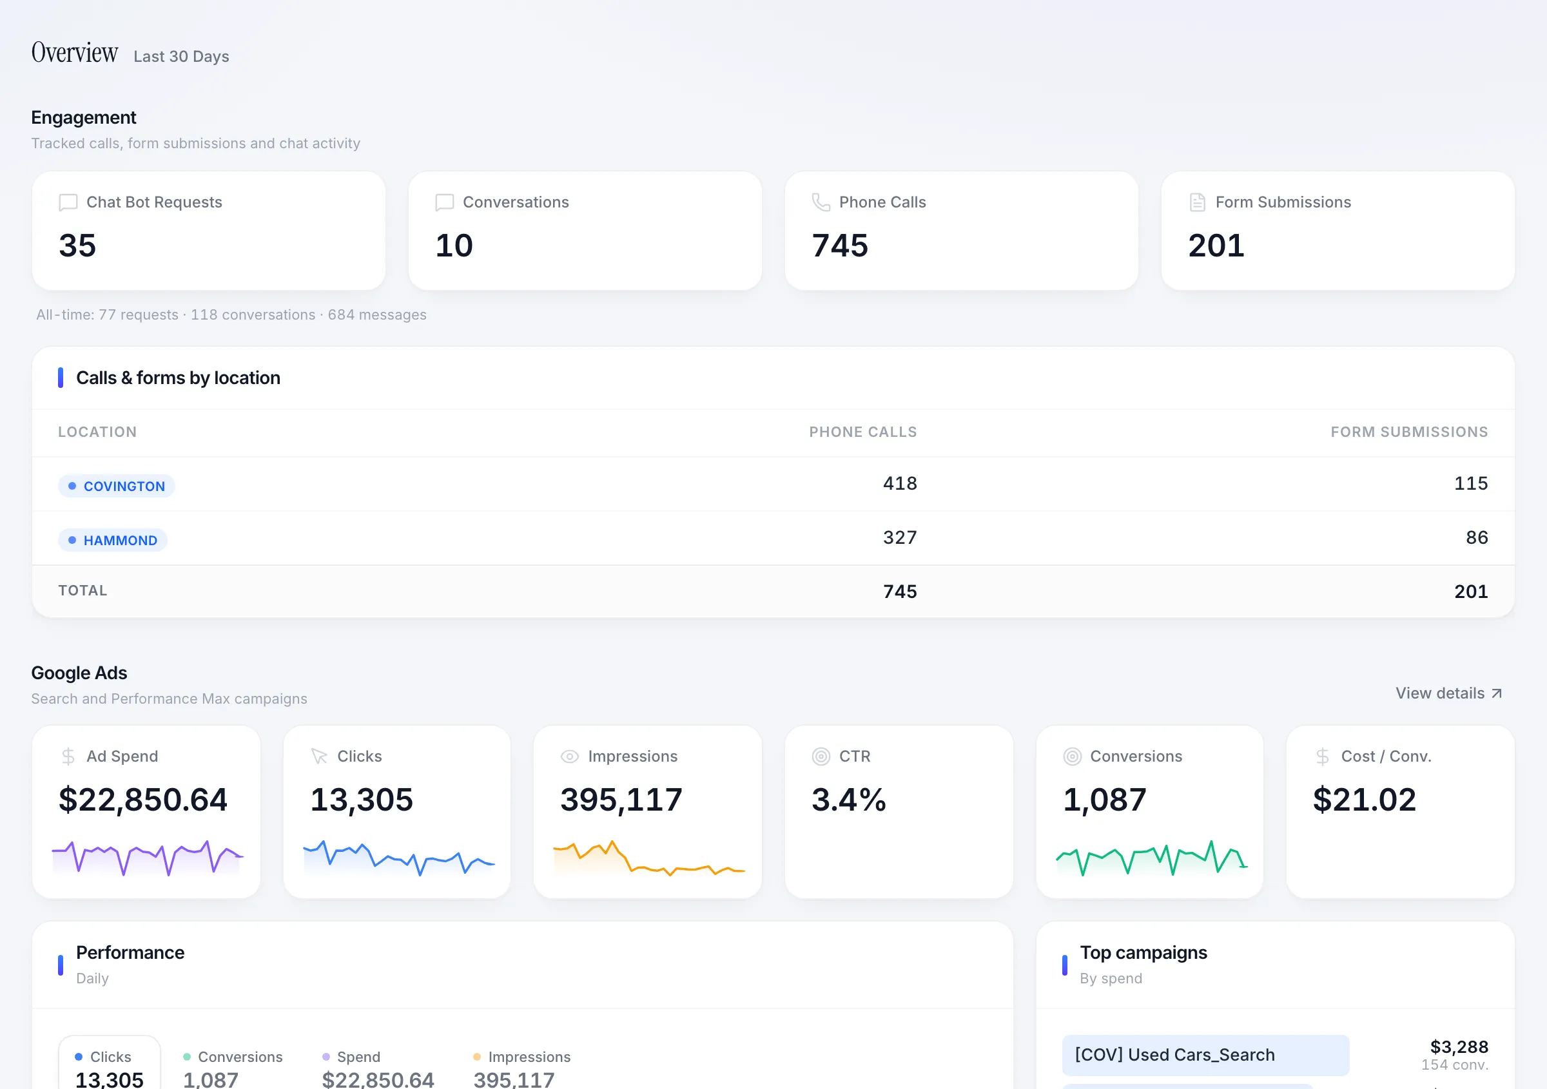Click the All-time requests summary line

click(x=231, y=314)
